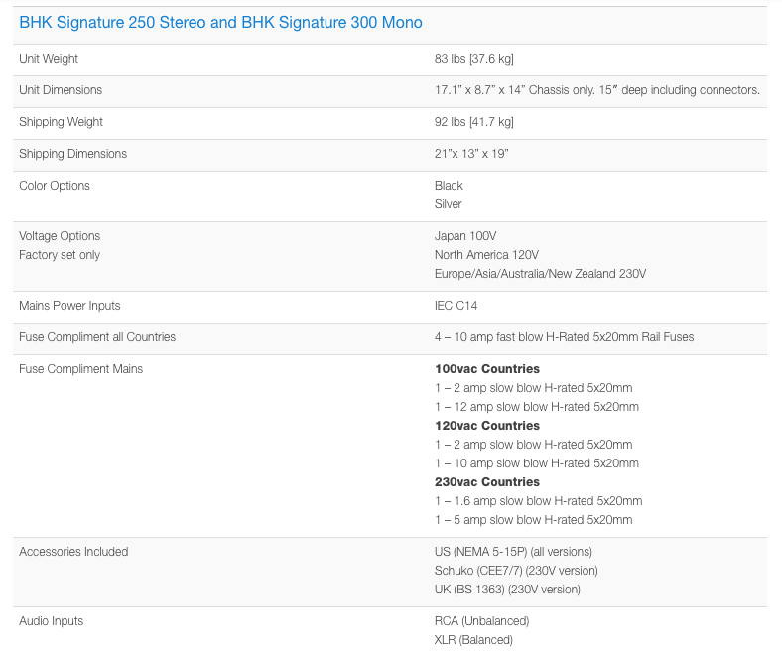This screenshot has height=657, width=782.
Task: Click the 230vac Countries bold heading
Action: [x=486, y=482]
